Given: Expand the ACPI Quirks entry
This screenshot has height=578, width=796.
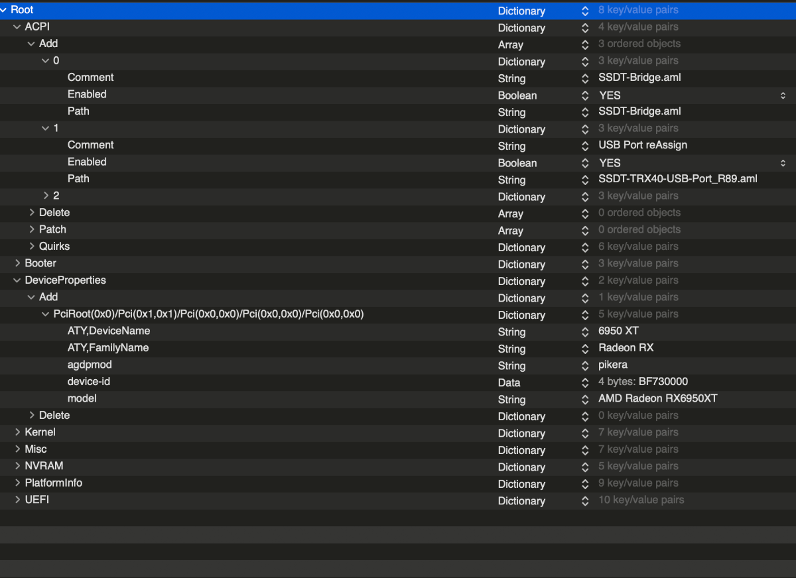Looking at the screenshot, I should coord(32,247).
